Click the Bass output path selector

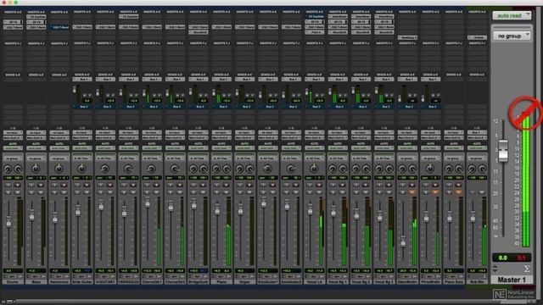pyautogui.click(x=36, y=138)
